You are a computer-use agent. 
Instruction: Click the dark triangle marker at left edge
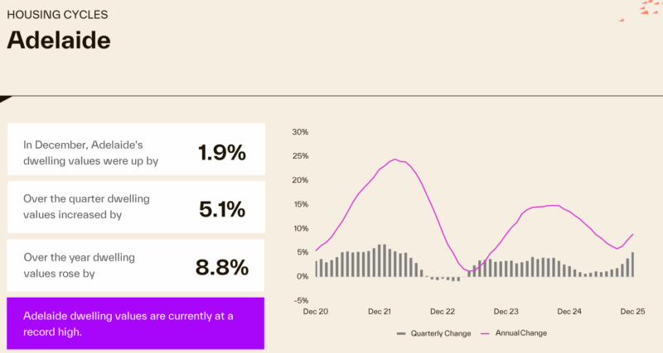click(4, 98)
